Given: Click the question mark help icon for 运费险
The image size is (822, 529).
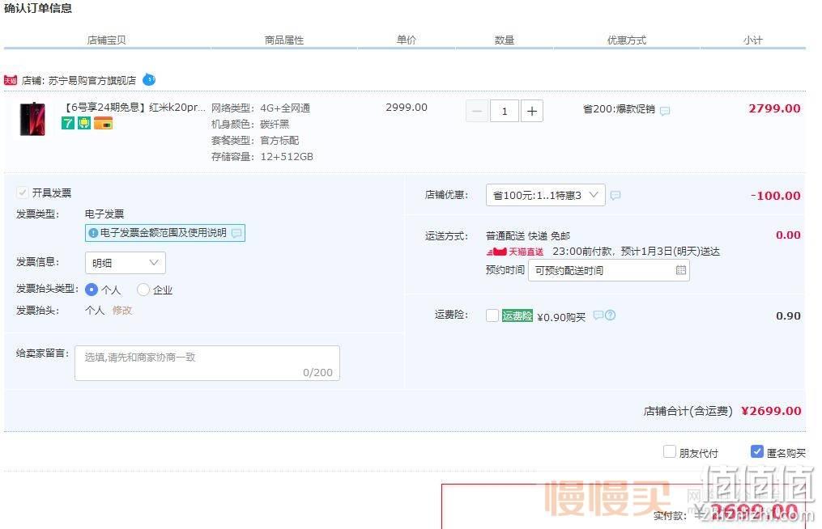Looking at the screenshot, I should pos(610,315).
